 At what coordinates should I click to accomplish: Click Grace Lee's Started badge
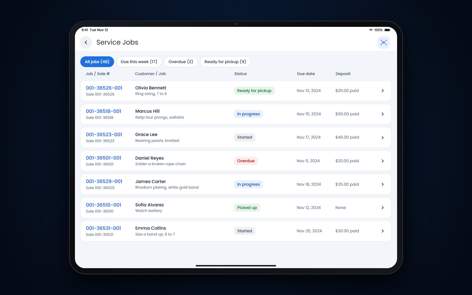click(245, 137)
